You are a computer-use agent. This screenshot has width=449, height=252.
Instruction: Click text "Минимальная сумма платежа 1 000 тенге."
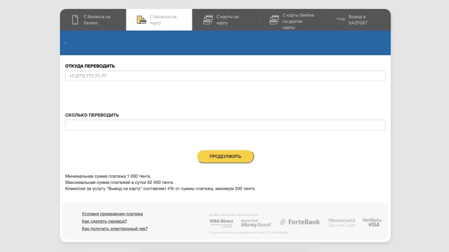[108, 176]
